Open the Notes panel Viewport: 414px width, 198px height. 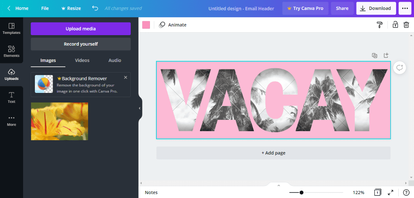pyautogui.click(x=151, y=192)
